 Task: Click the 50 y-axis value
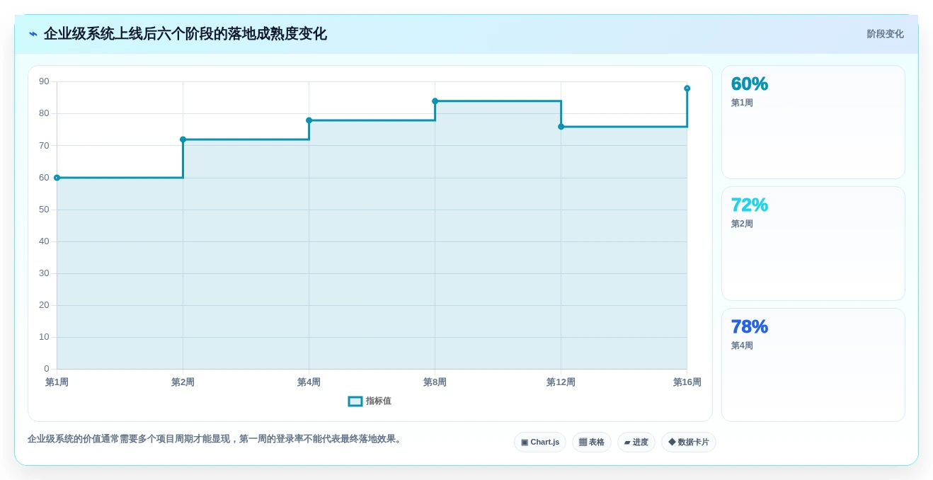click(44, 210)
